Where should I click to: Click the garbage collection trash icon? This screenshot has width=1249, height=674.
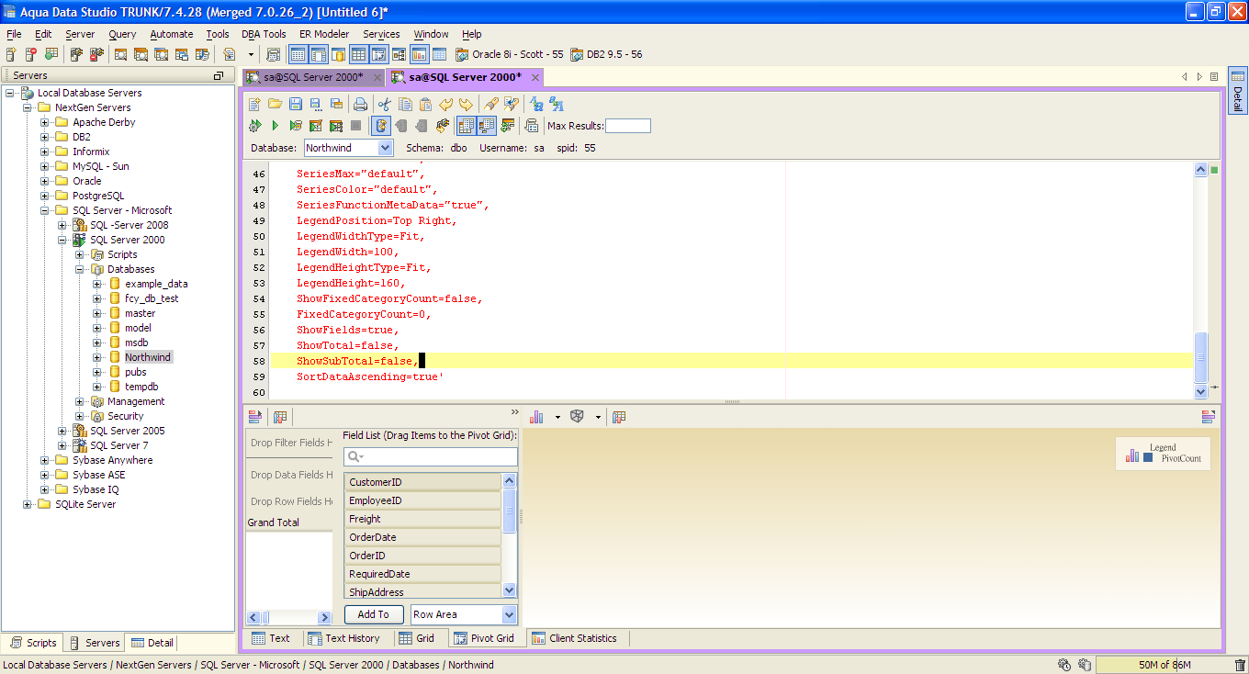click(1240, 665)
